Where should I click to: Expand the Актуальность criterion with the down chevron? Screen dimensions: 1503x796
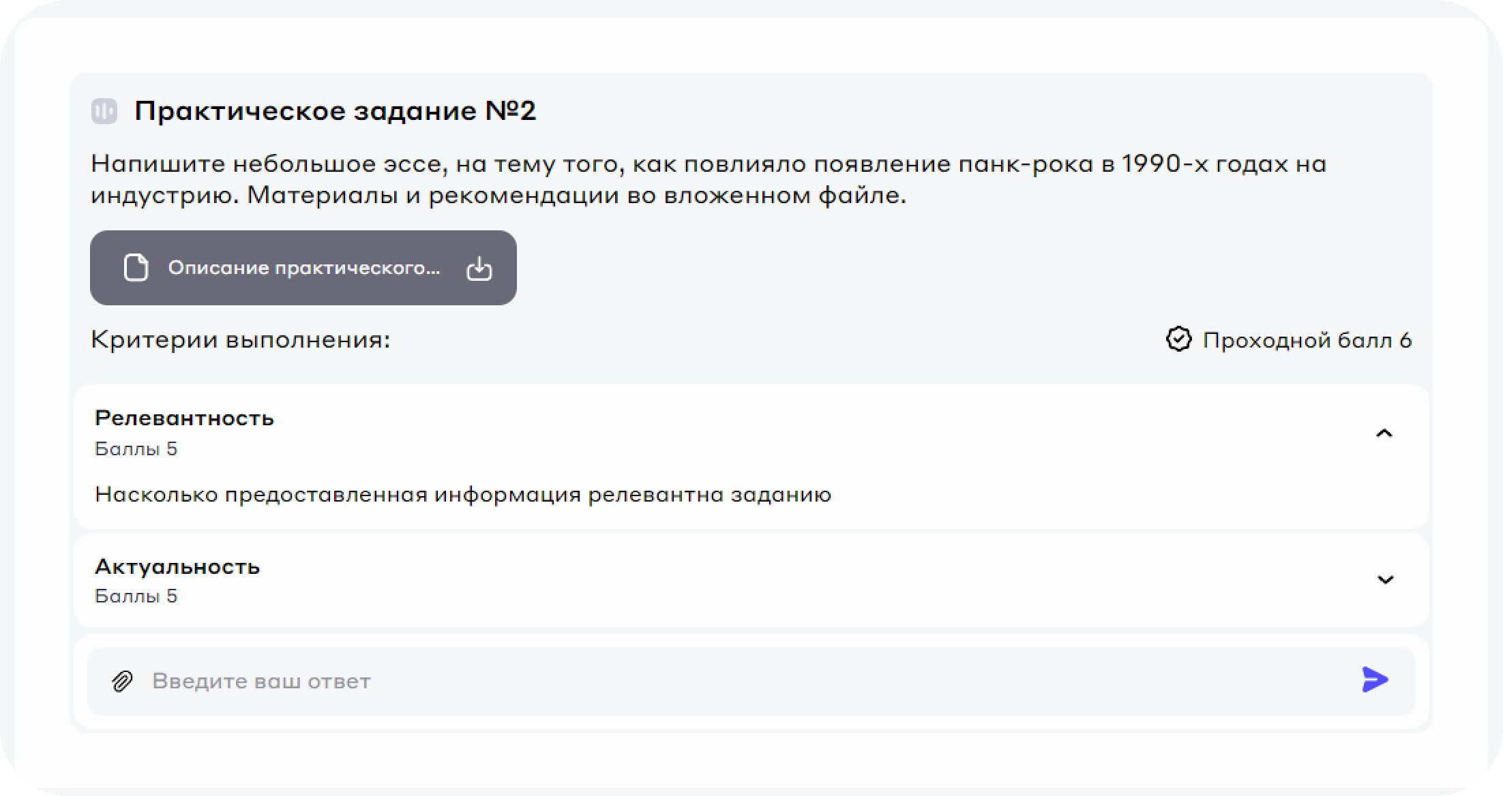click(x=1384, y=580)
